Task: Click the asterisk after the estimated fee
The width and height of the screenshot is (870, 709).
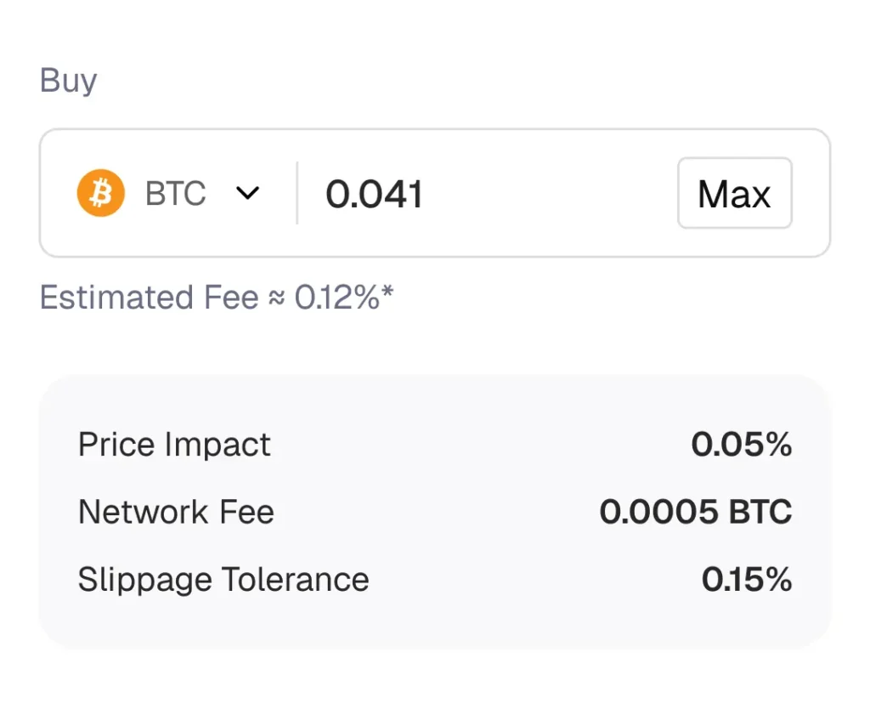Action: pos(387,291)
